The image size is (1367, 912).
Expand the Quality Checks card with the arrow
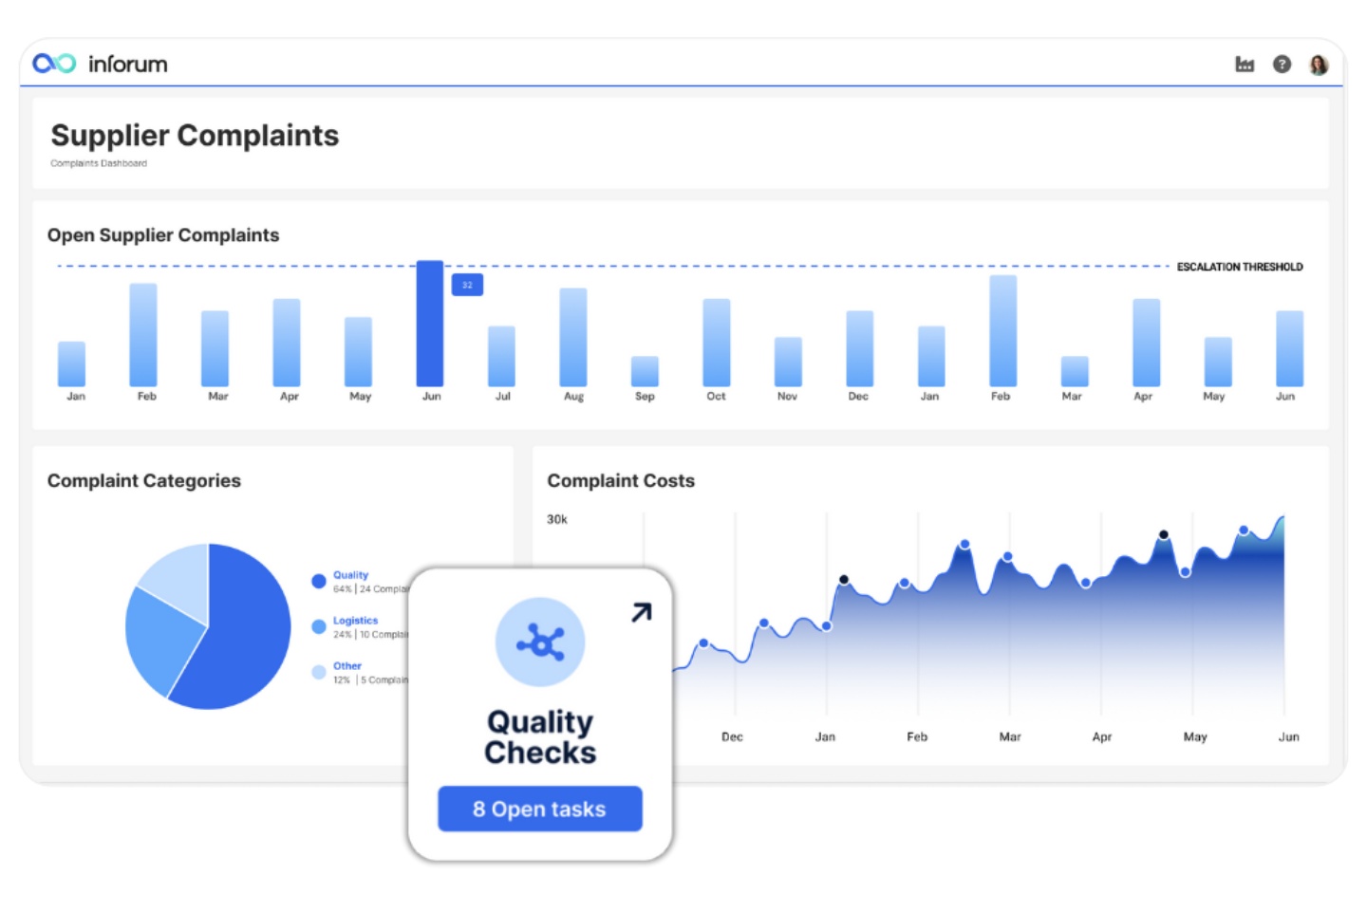click(x=640, y=612)
